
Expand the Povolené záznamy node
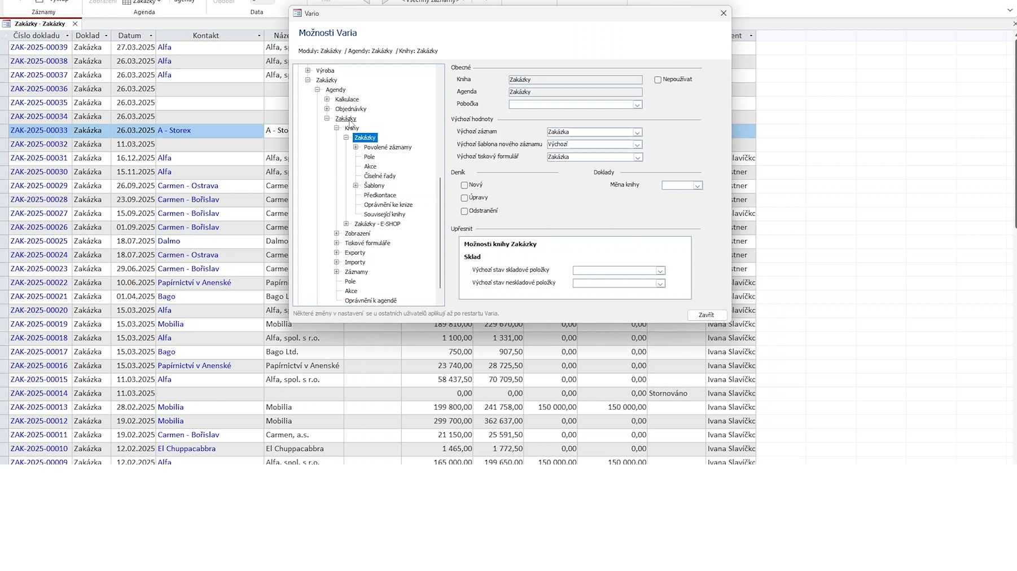tap(356, 147)
